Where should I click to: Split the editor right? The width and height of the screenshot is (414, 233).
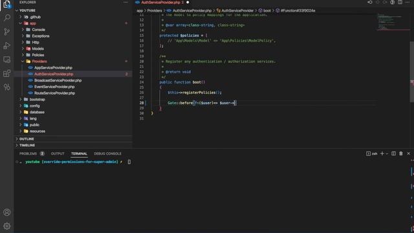point(400,2)
